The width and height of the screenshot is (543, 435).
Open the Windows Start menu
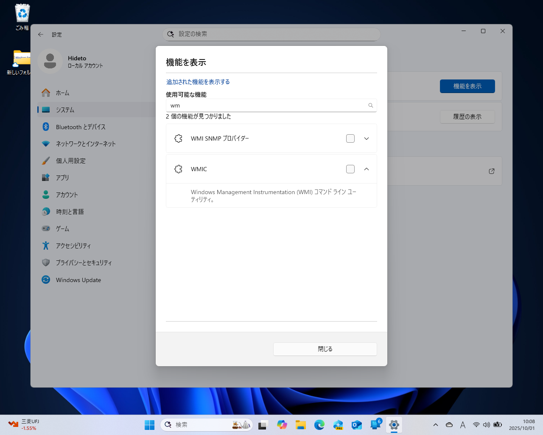click(x=150, y=425)
